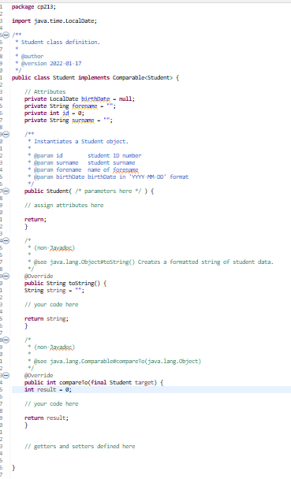Click the '// Attributes' comment
This screenshot has width=291, height=479.
45,92
